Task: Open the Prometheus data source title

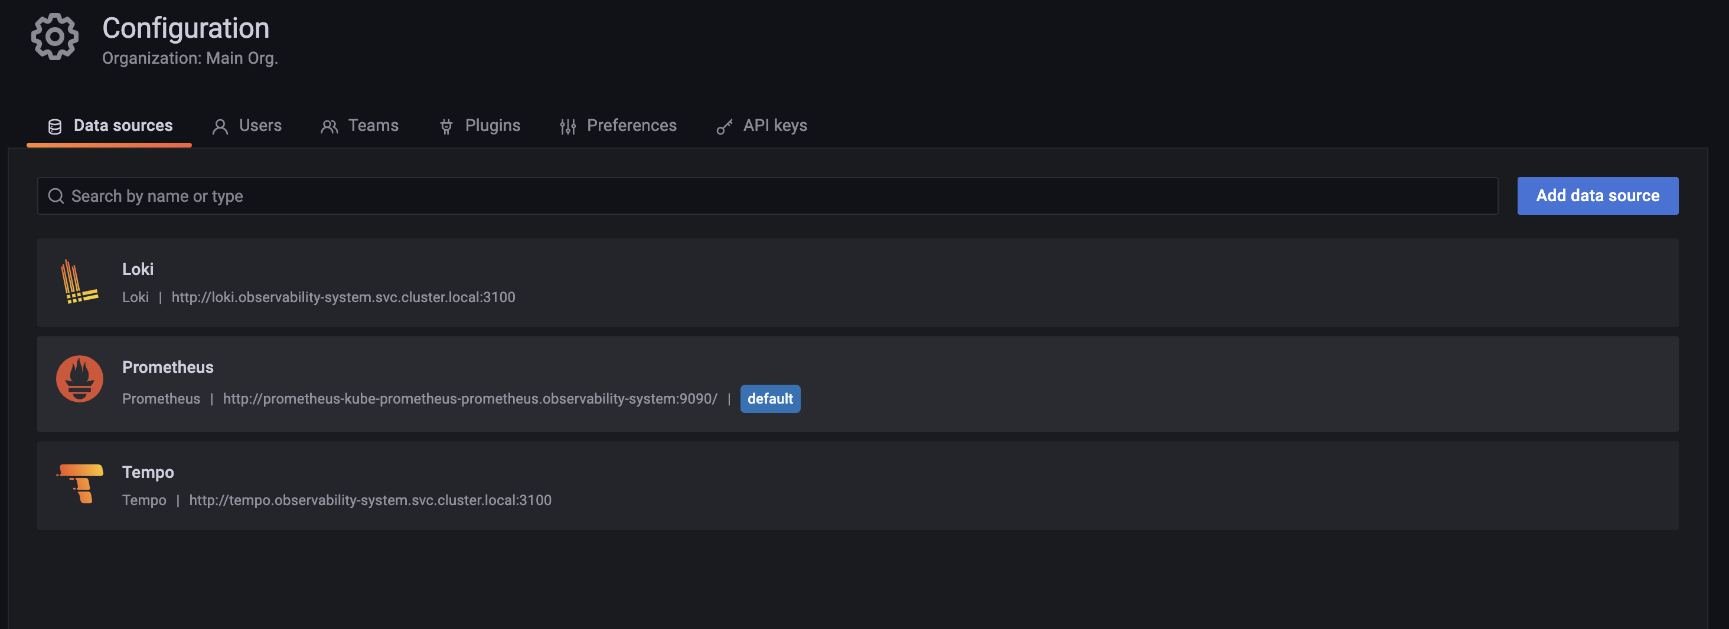Action: click(168, 367)
